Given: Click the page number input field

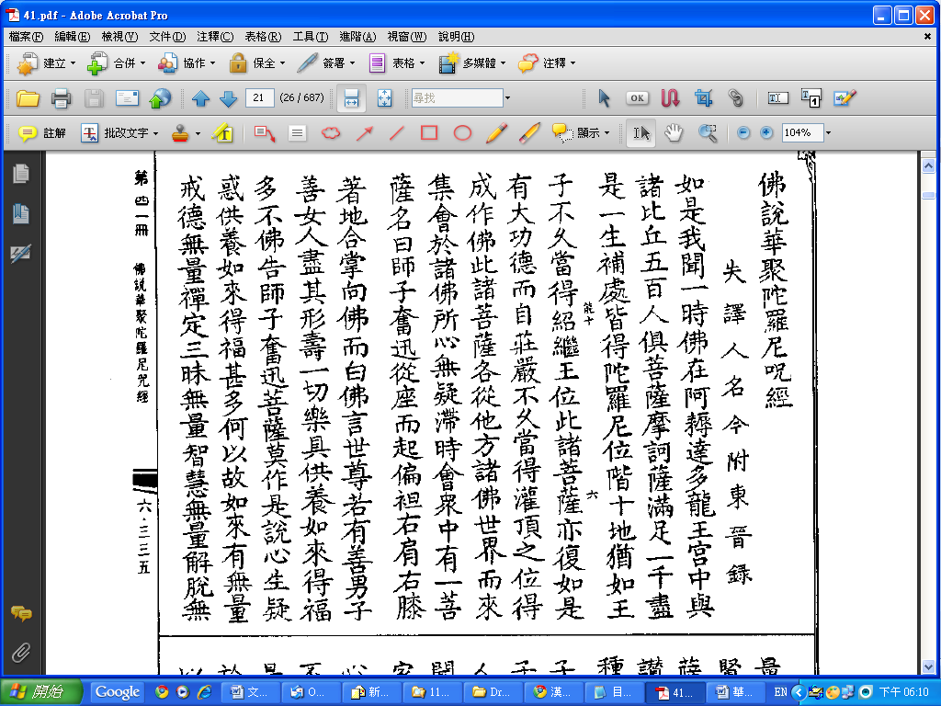Looking at the screenshot, I should (x=260, y=98).
